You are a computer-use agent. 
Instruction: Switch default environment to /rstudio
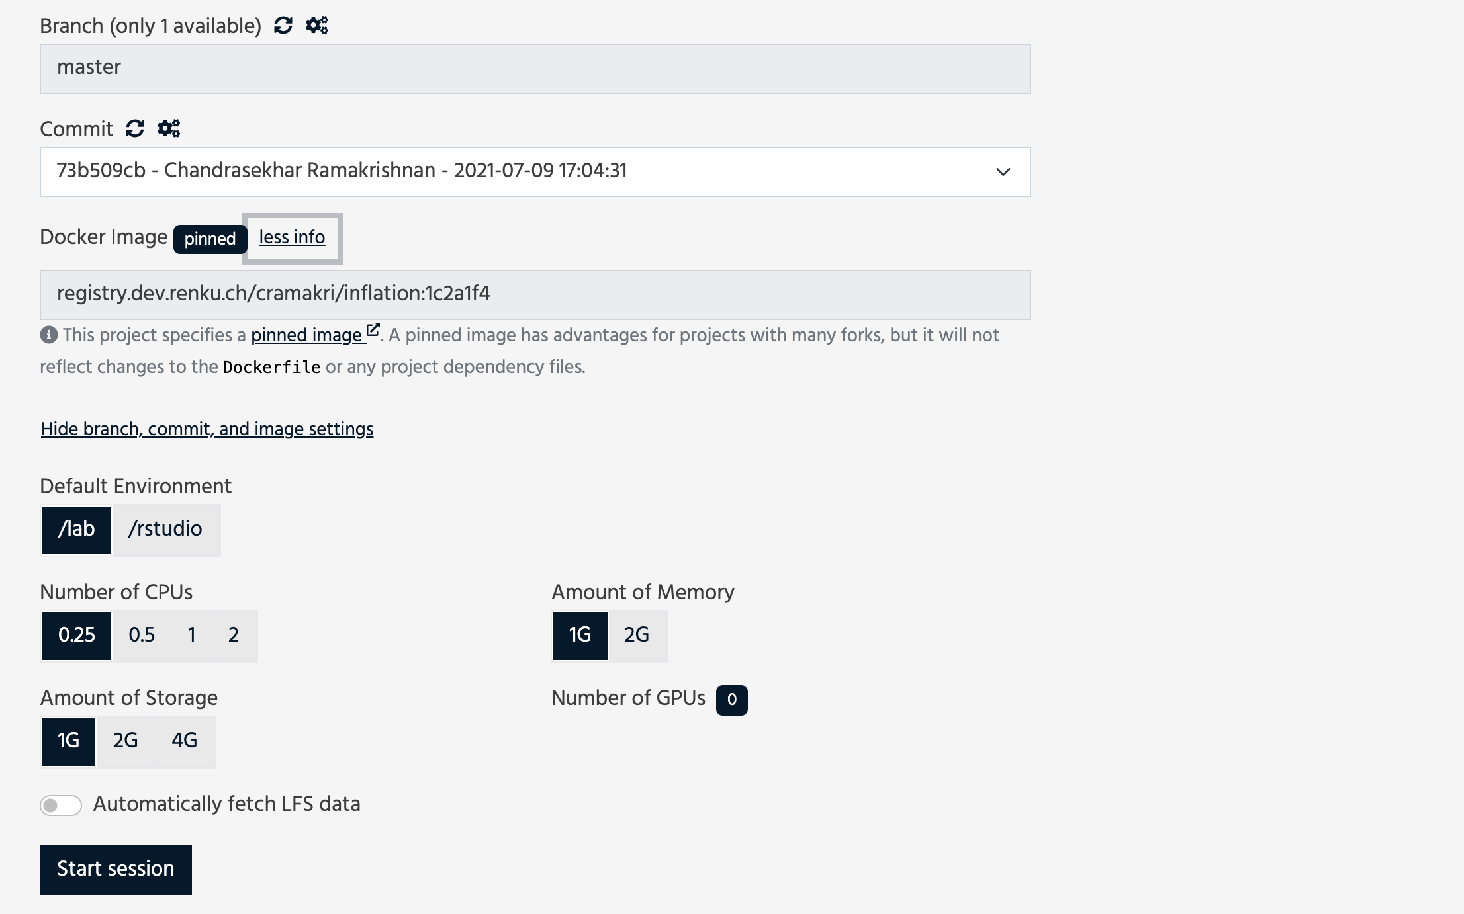(x=165, y=530)
